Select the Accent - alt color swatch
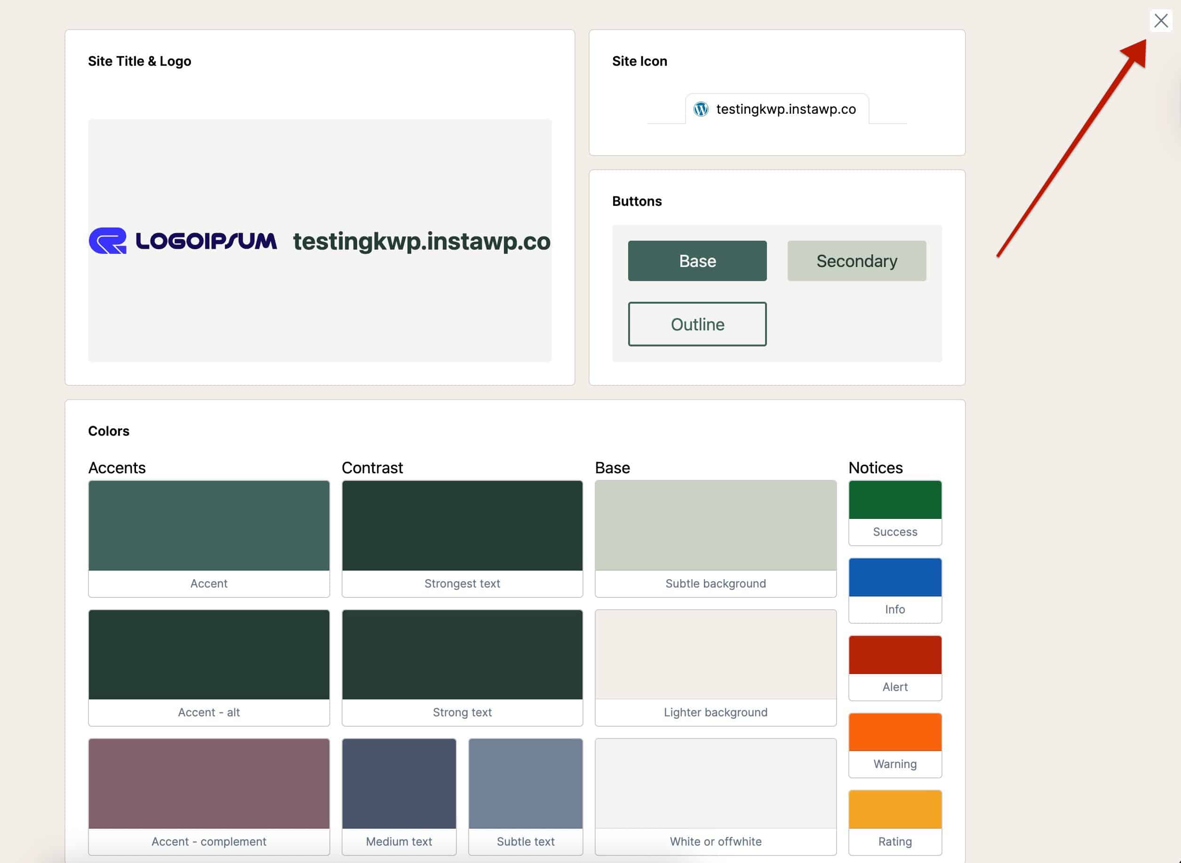 tap(208, 654)
